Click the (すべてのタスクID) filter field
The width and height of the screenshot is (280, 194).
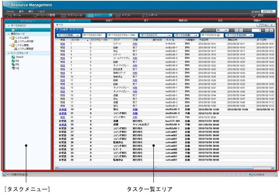[94, 35]
